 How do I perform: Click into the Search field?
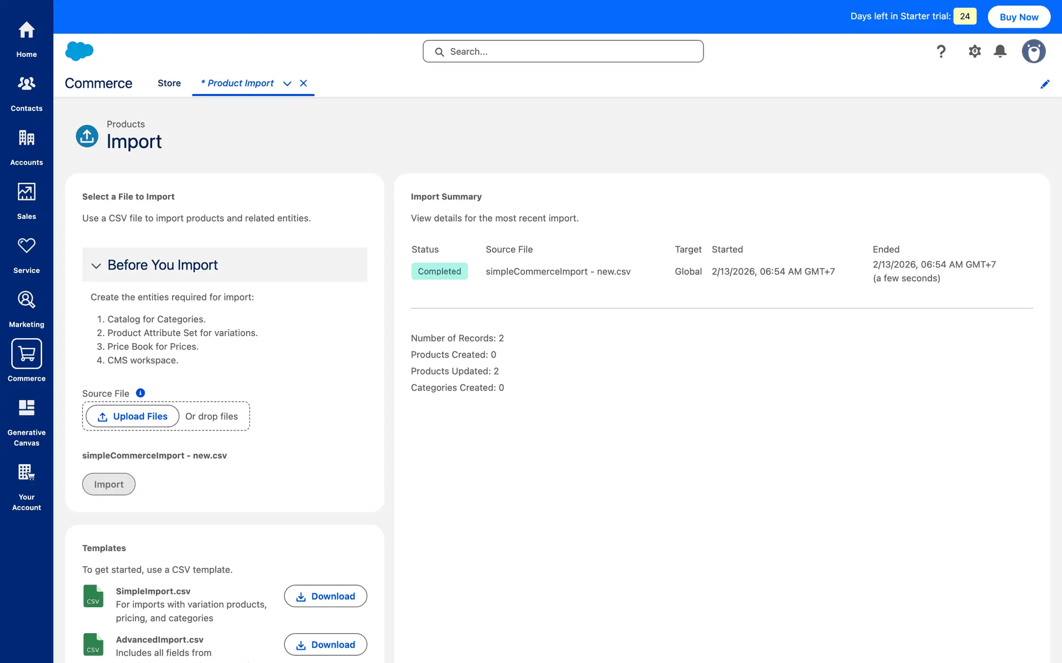pyautogui.click(x=563, y=51)
